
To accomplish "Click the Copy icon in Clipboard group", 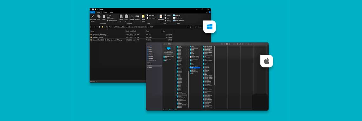I will point(99,16).
